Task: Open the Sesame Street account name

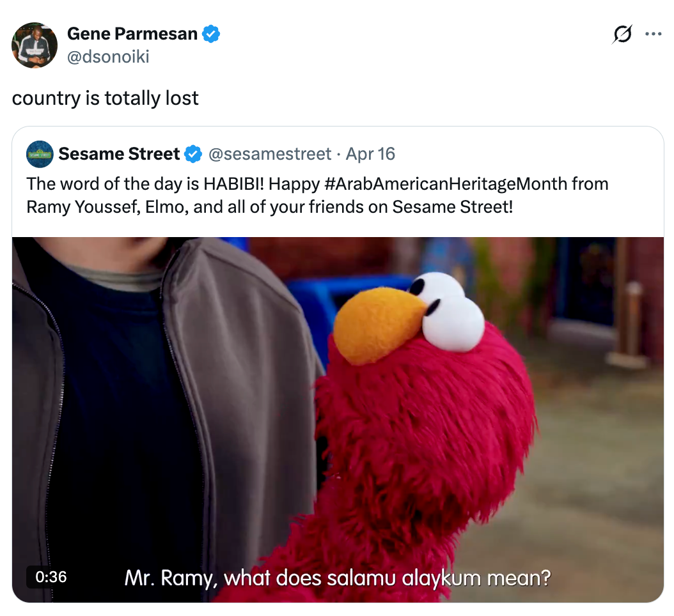Action: (119, 154)
